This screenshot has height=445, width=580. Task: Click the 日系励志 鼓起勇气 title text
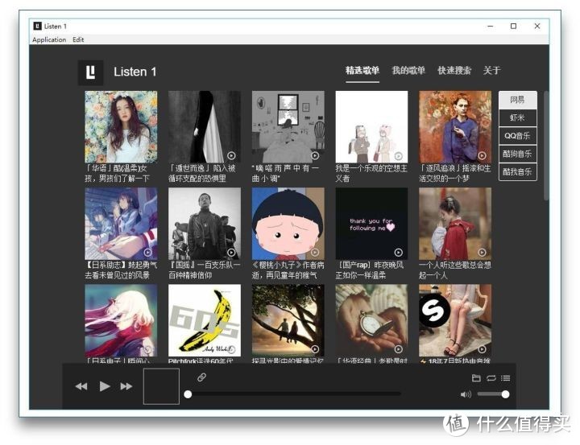[x=121, y=270]
